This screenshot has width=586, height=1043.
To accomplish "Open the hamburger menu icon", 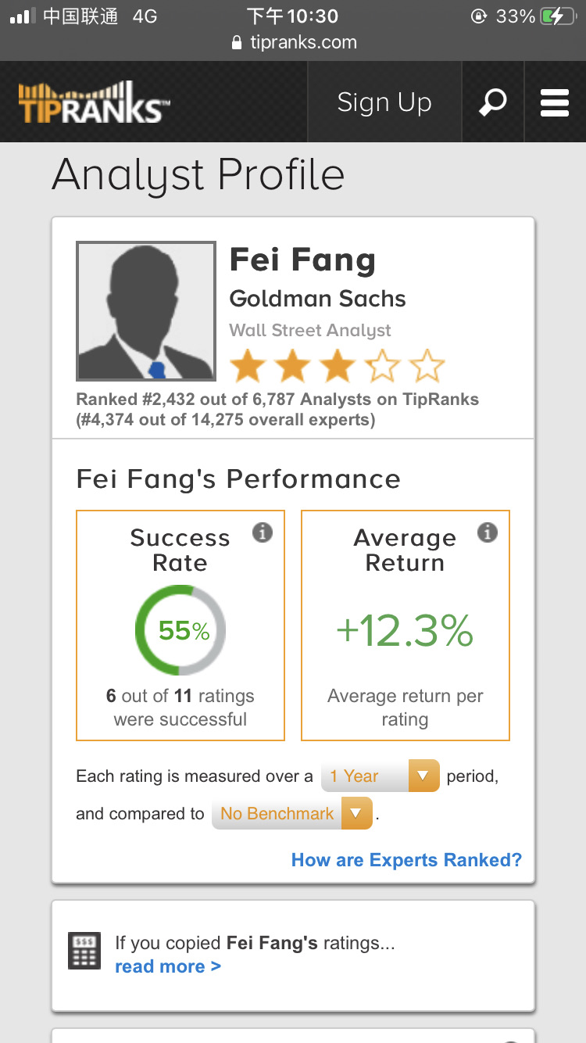I will click(555, 102).
